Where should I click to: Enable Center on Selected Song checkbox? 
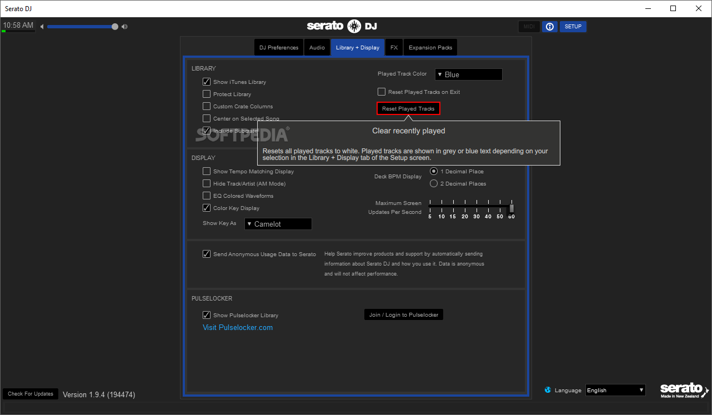coord(207,118)
